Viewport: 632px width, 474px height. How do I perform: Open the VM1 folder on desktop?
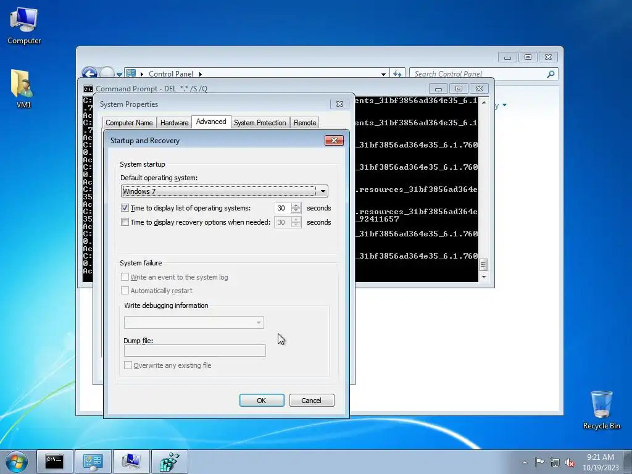click(23, 89)
